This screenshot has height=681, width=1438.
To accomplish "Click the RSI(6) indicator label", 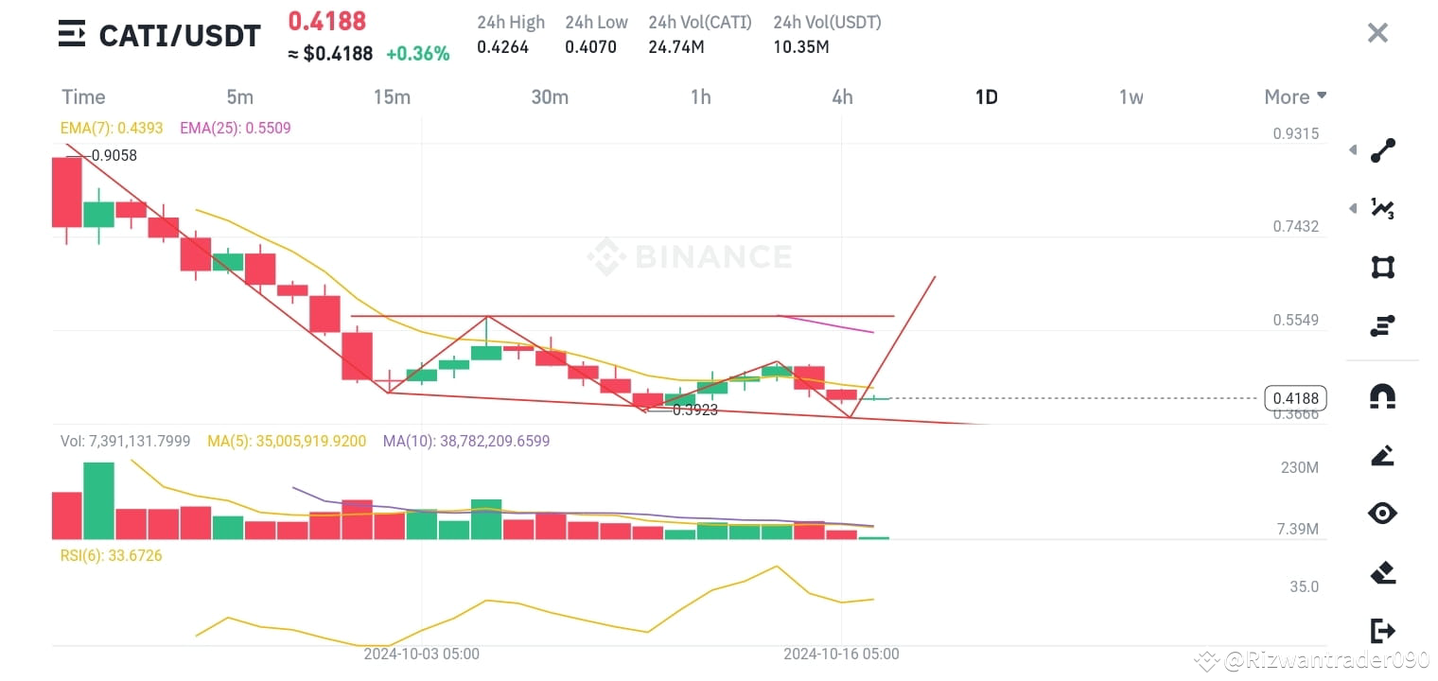I will pyautogui.click(x=111, y=555).
